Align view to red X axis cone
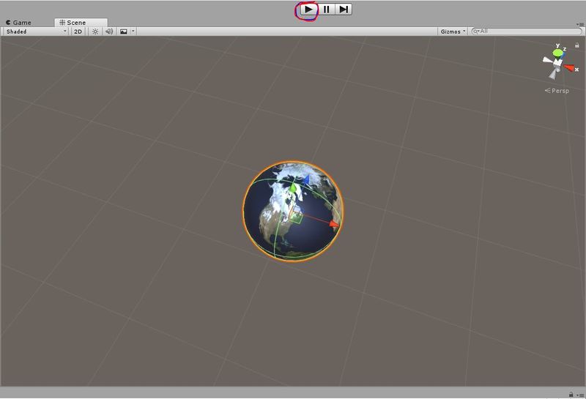 tap(569, 67)
